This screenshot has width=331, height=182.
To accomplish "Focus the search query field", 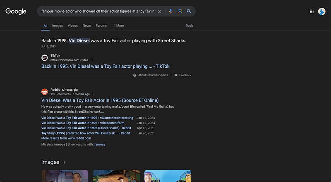I will (98, 11).
